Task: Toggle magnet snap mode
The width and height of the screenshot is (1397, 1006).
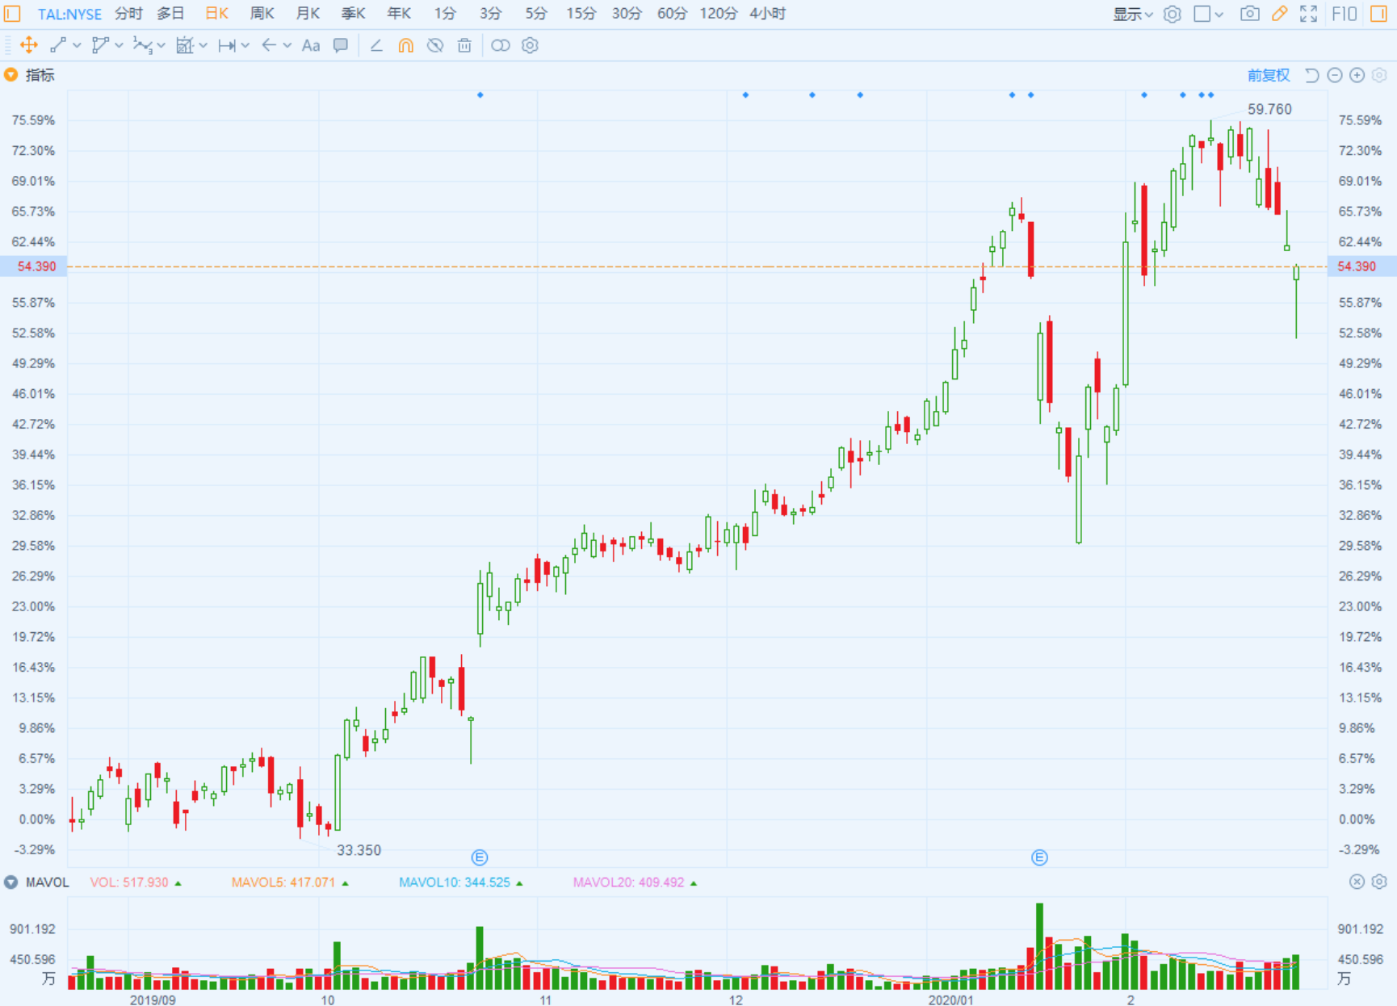Action: tap(405, 45)
